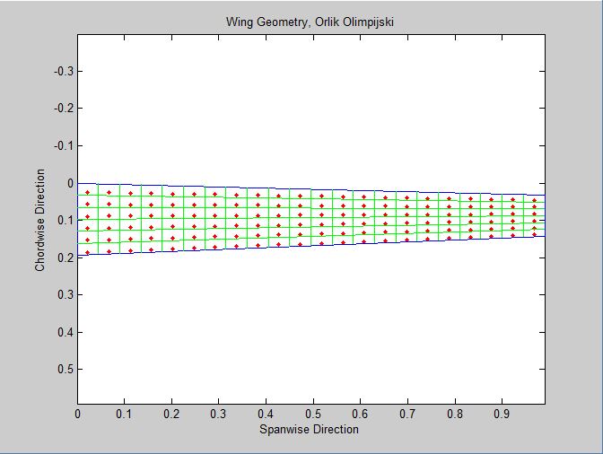Click the y-axis tick label '-0.1'
The image size is (603, 454).
click(x=64, y=145)
